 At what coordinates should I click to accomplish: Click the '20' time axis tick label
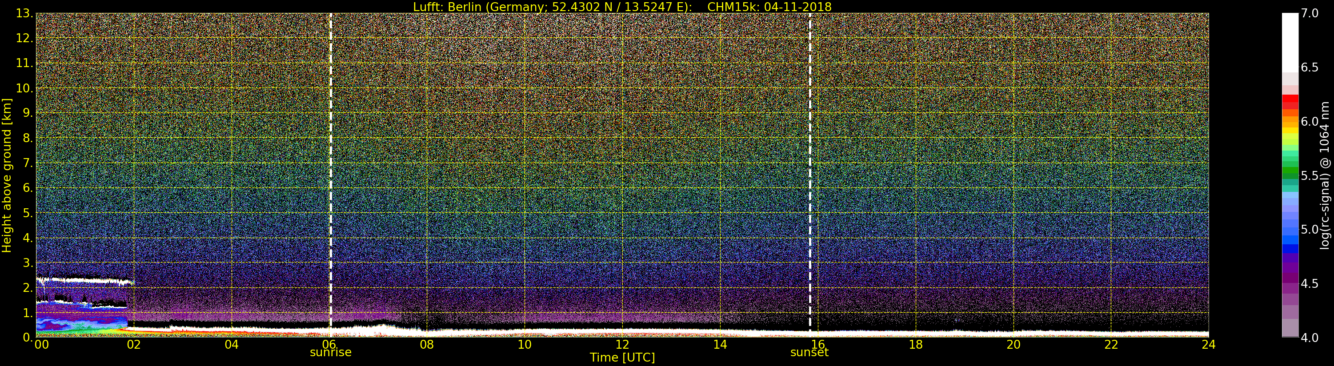(1014, 345)
